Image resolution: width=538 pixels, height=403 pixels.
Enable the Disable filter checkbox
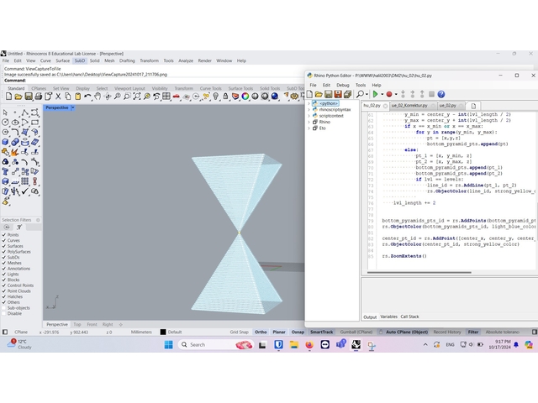tap(4, 313)
